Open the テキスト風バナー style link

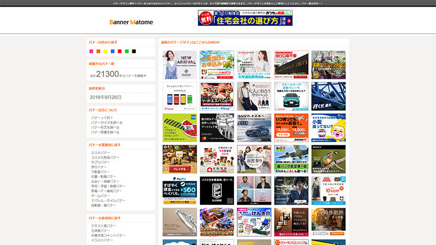click(x=104, y=226)
